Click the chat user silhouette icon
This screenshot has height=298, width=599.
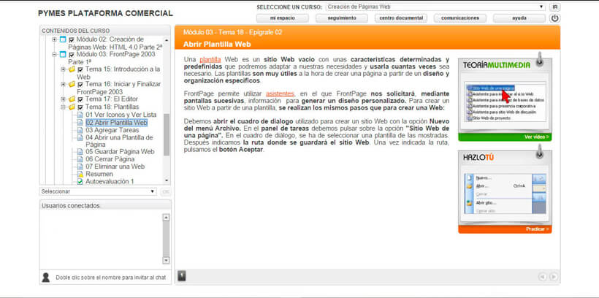click(46, 278)
